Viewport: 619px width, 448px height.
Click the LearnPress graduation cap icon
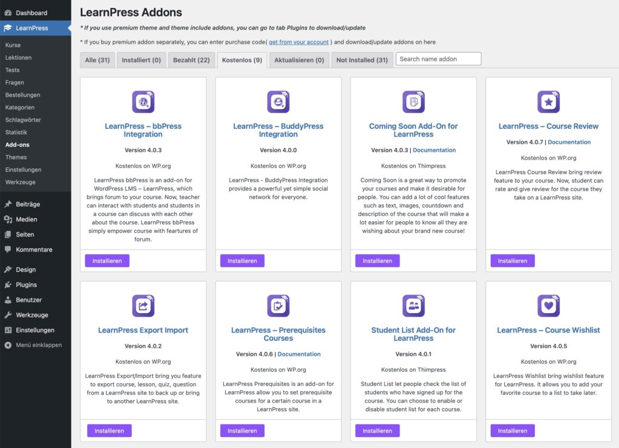pos(8,28)
